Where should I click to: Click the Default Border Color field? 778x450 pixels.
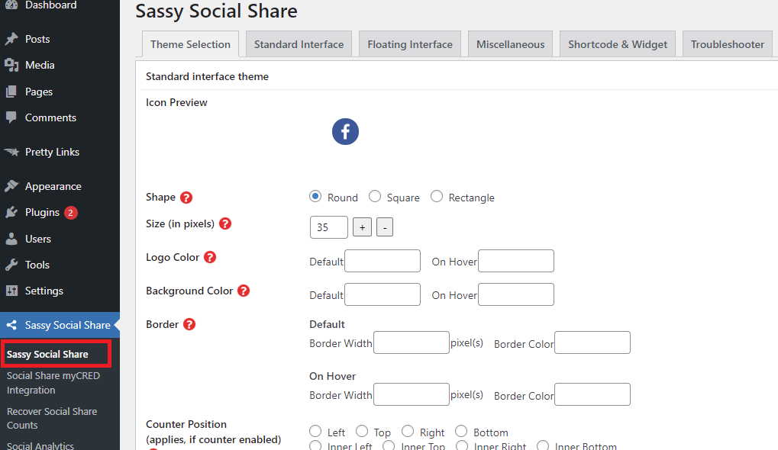pyautogui.click(x=592, y=342)
